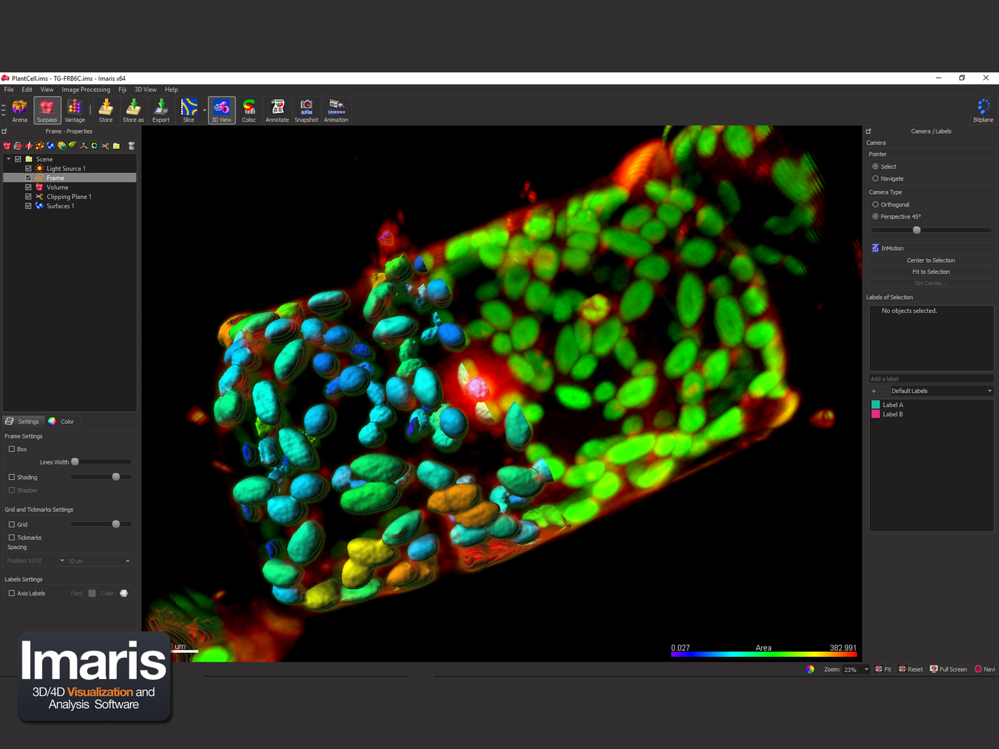Switch to Slice view

point(189,110)
